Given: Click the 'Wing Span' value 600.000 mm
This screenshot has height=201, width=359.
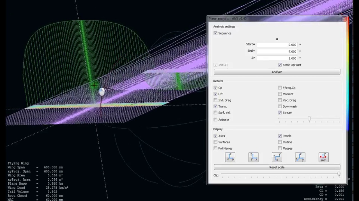Looking at the screenshot, I should pos(53,167).
